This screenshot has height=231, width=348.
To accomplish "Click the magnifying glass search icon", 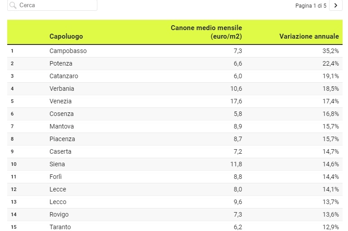I will 13,5.
